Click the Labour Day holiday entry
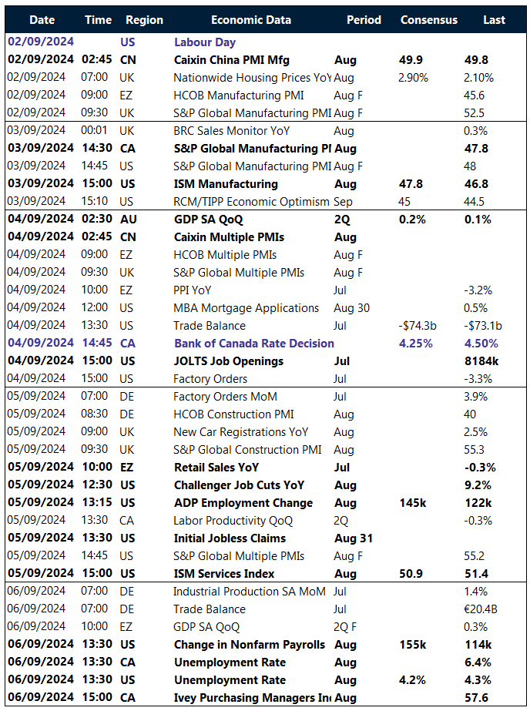The height and width of the screenshot is (711, 530). [205, 42]
